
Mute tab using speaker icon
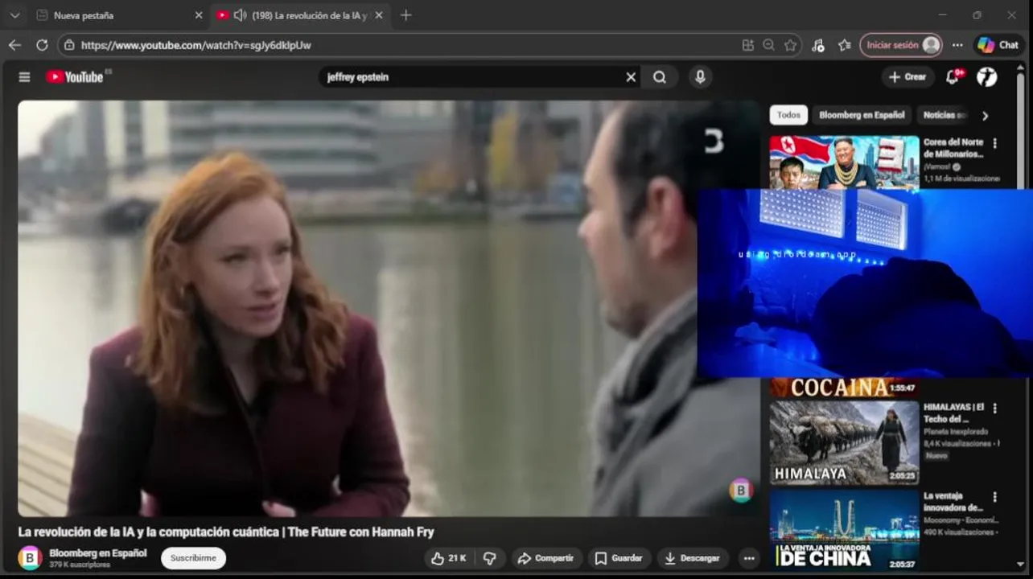[240, 15]
